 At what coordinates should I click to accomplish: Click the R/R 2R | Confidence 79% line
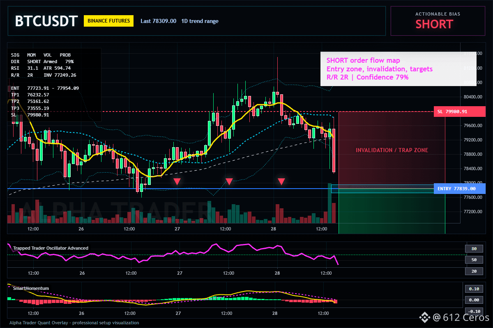[367, 77]
